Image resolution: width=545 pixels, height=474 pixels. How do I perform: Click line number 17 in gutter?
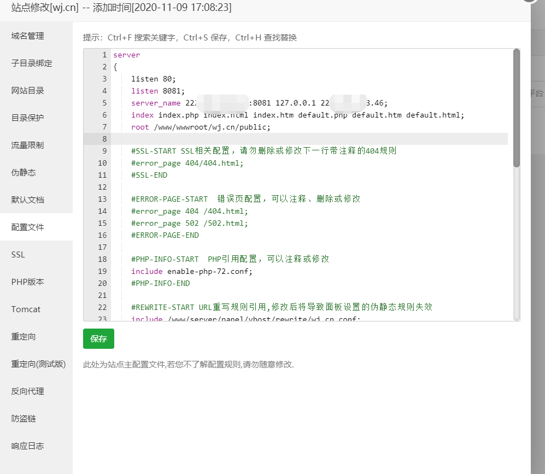point(102,247)
